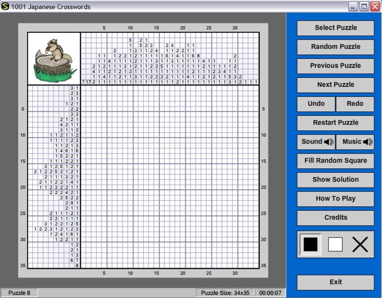Viewport: 382px width, 298px height.
Task: Click the 1001 Japanese Crosswords title text
Action: pyautogui.click(x=51, y=7)
